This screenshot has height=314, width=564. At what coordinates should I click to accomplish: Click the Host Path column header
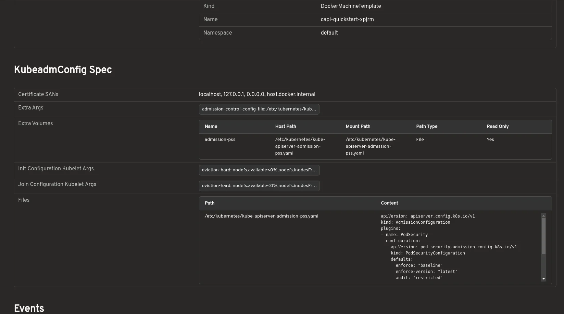click(286, 126)
